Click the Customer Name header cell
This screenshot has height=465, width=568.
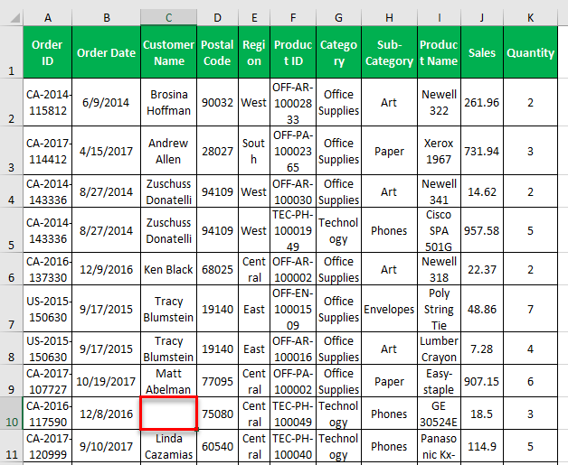[x=168, y=52]
